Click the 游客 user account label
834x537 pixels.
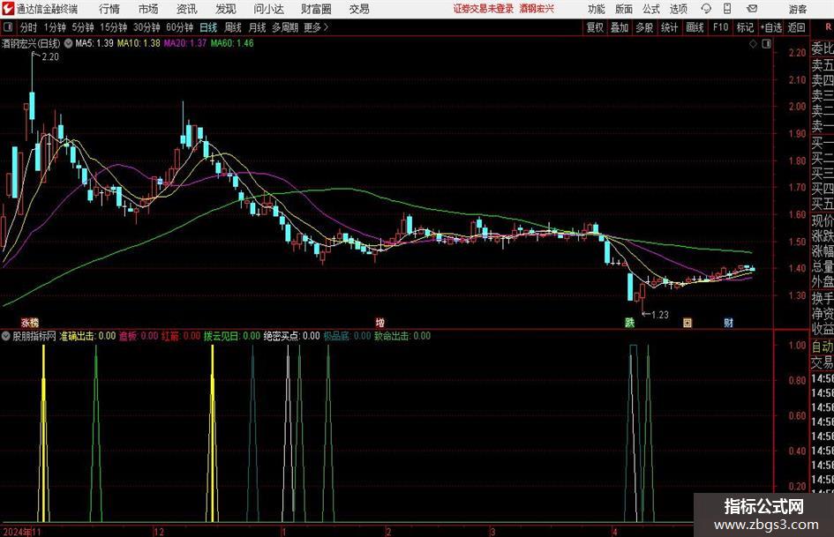tap(798, 9)
